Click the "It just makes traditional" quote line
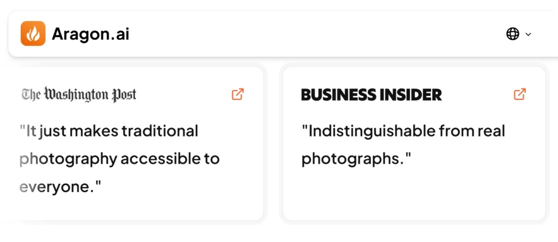Image resolution: width=558 pixels, height=242 pixels. coord(109,131)
